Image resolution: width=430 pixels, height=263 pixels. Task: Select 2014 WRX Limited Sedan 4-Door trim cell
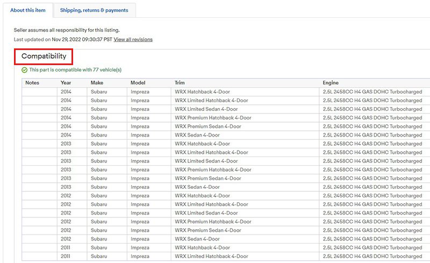pyautogui.click(x=245, y=109)
